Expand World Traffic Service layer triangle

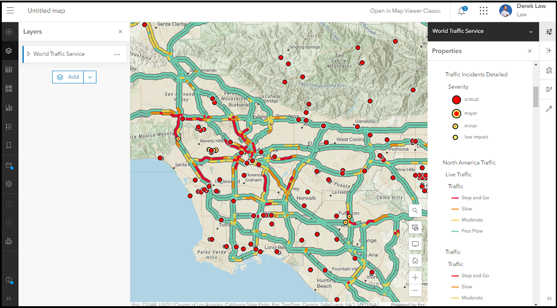coord(29,54)
